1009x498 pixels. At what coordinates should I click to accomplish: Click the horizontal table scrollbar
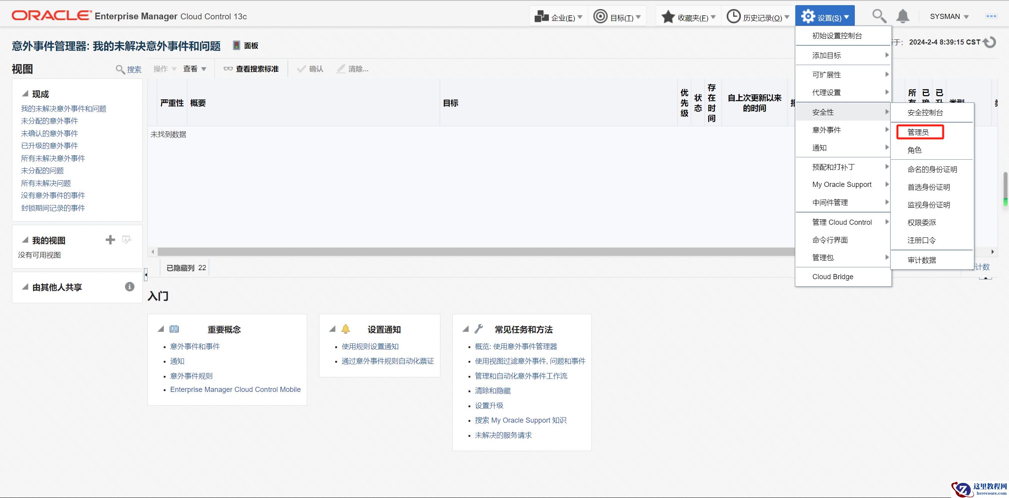473,252
